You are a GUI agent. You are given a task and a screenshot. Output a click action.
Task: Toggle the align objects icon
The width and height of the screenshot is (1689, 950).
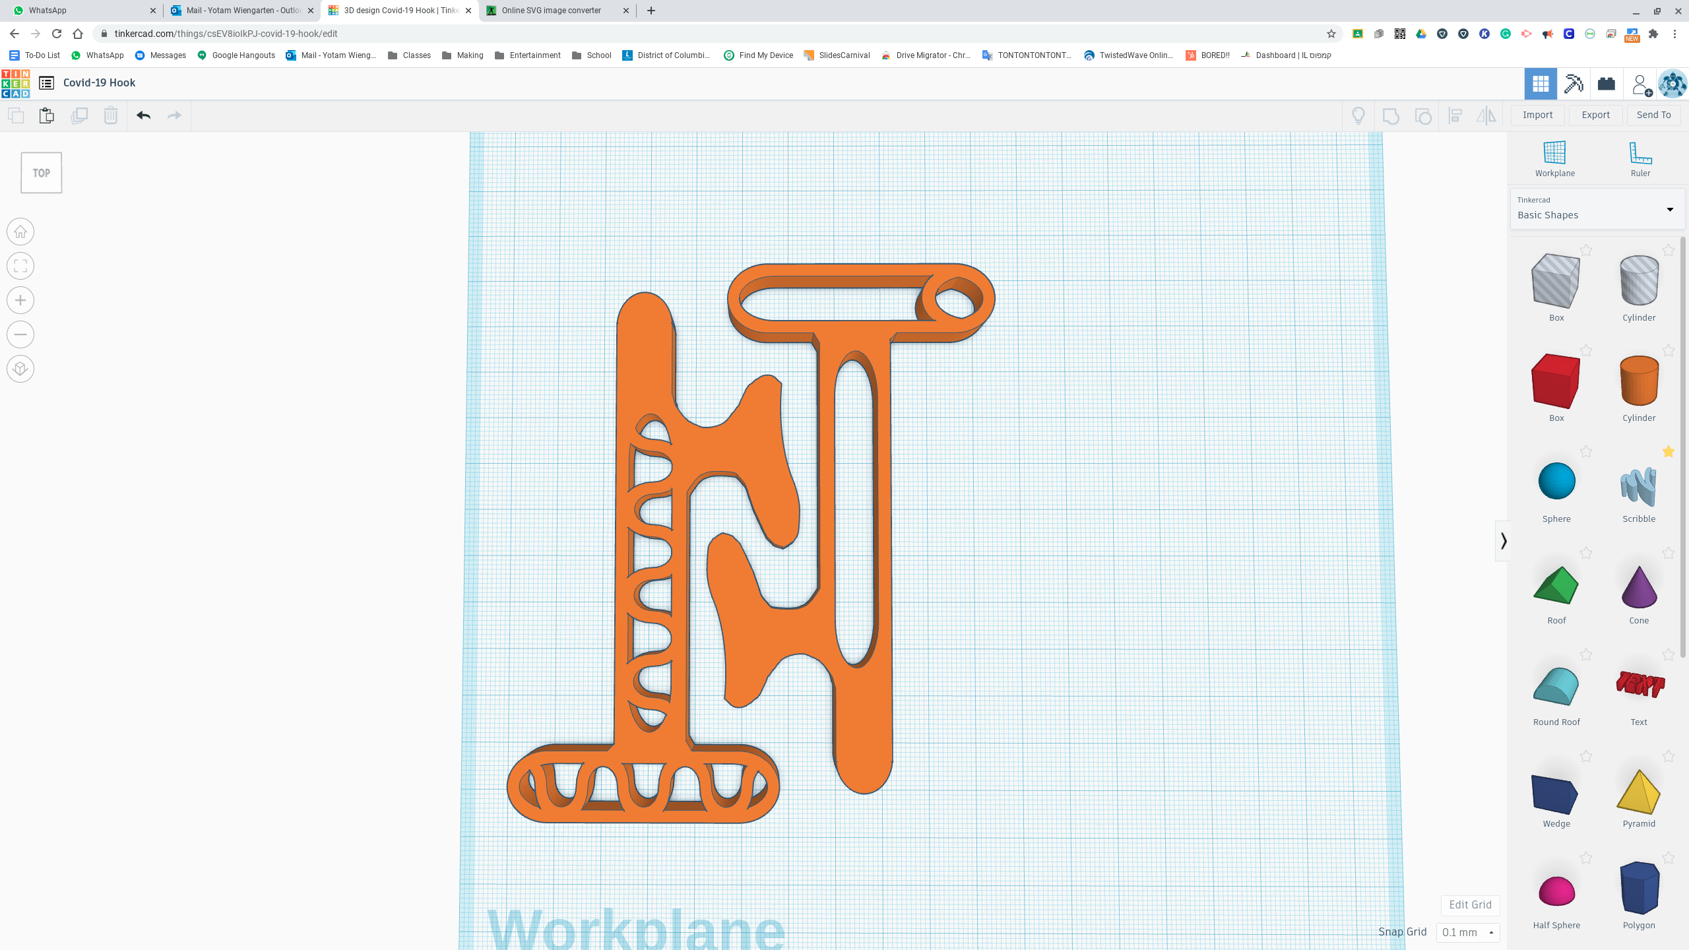pos(1455,115)
